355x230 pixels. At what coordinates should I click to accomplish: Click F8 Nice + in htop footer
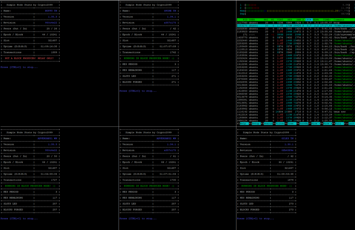coord(326,123)
